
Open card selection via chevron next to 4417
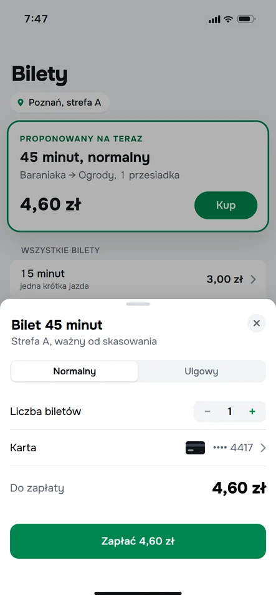point(263,447)
